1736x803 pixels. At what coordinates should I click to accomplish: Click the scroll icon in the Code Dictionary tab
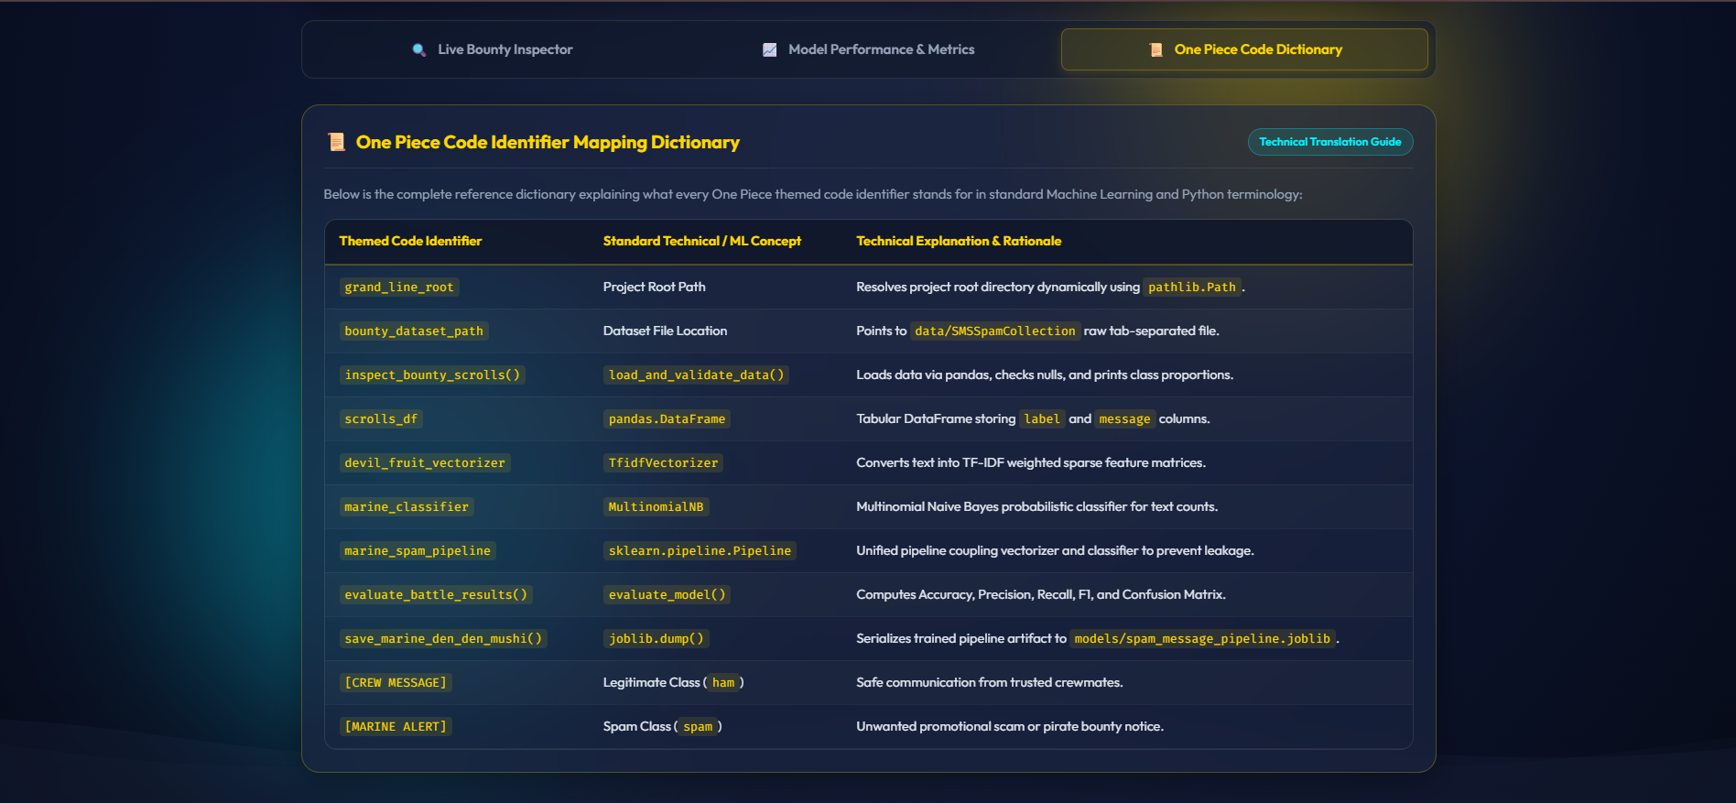[1156, 49]
